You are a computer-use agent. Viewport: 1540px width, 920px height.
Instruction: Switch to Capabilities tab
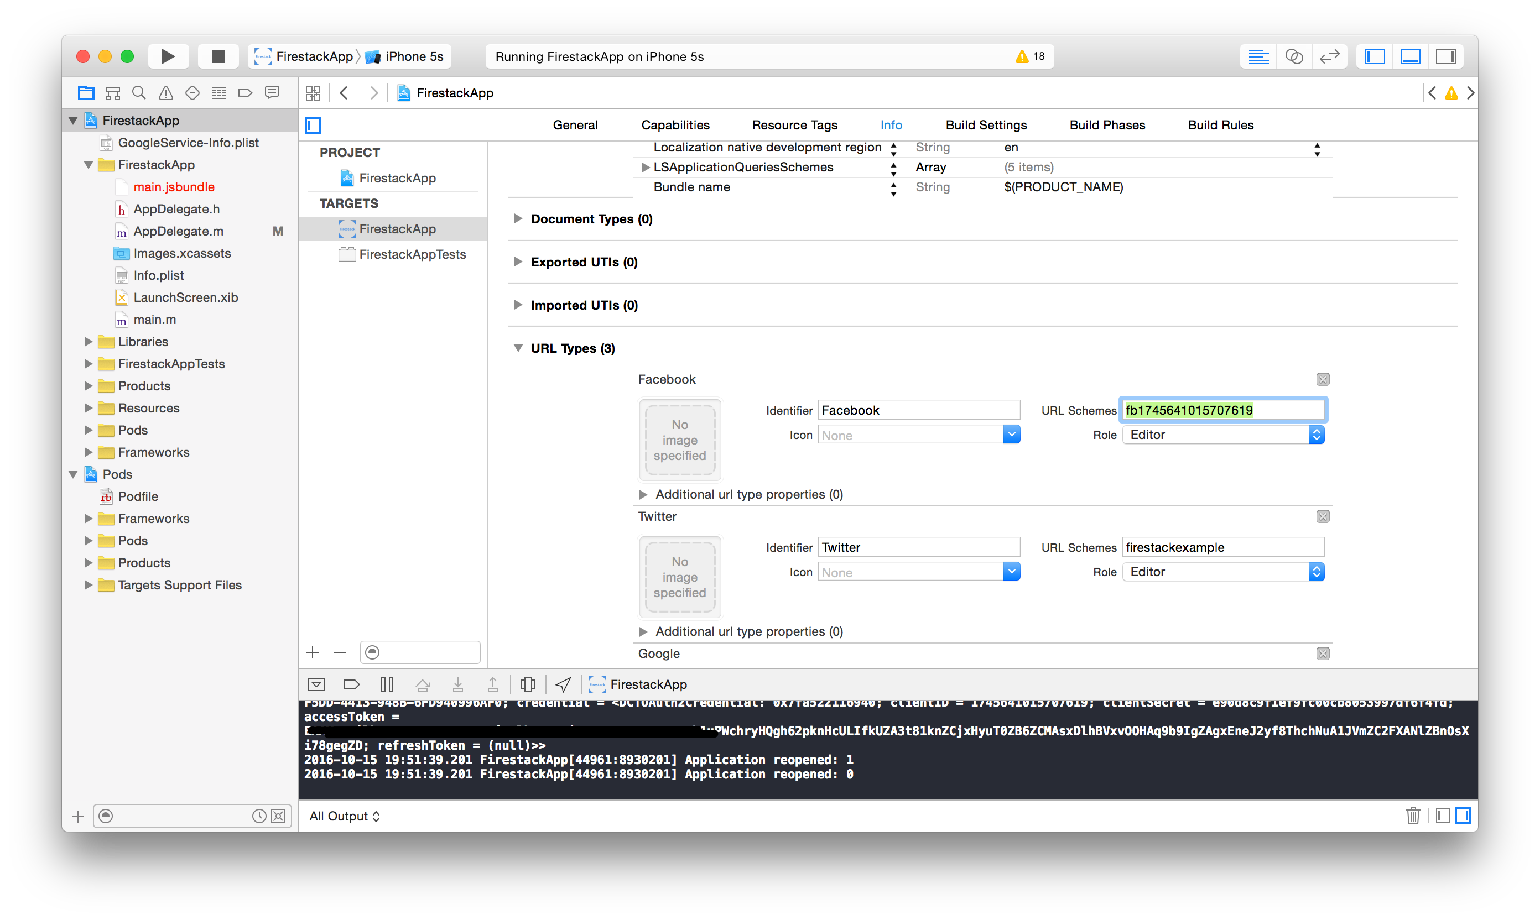tap(675, 126)
